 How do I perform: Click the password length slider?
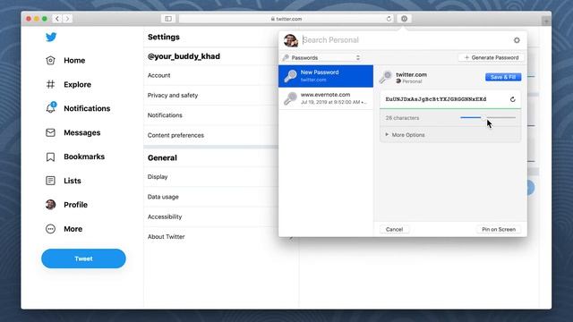[488, 117]
